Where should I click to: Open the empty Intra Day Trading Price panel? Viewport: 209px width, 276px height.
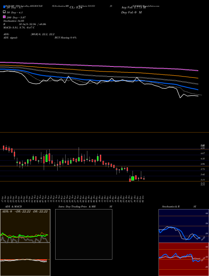[84, 234]
